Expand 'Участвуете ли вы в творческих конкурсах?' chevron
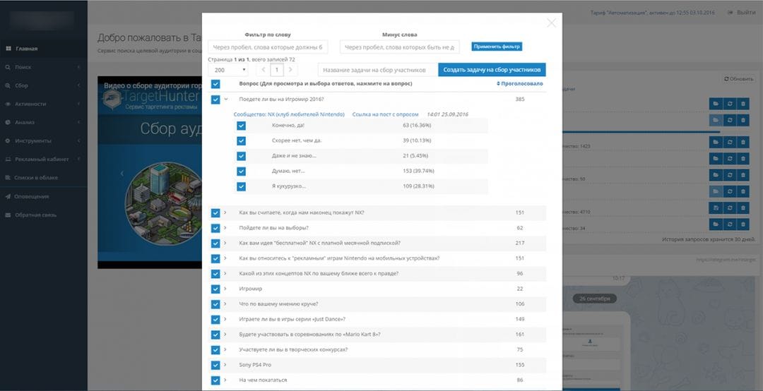This screenshot has width=763, height=391. coord(225,349)
